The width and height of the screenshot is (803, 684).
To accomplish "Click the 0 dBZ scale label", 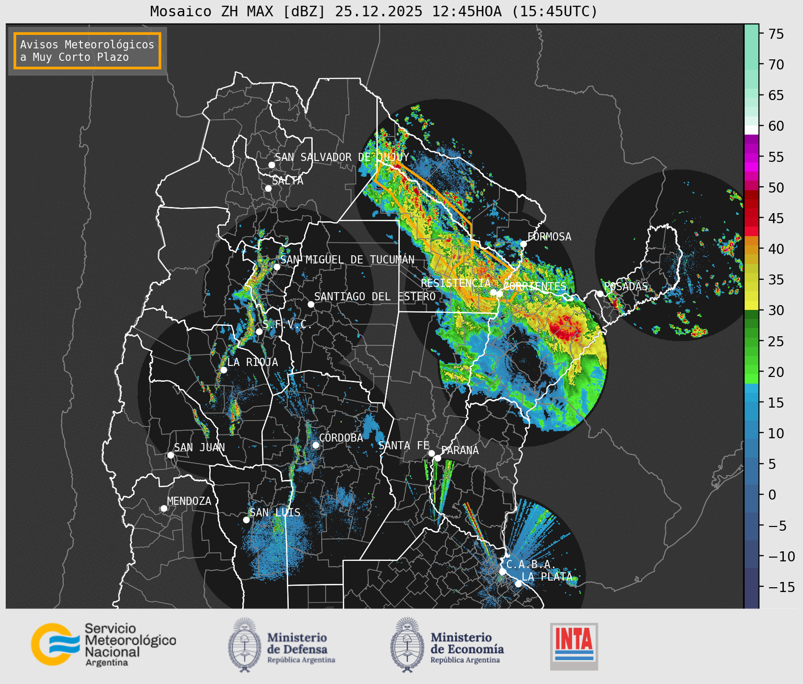I will pyautogui.click(x=772, y=495).
